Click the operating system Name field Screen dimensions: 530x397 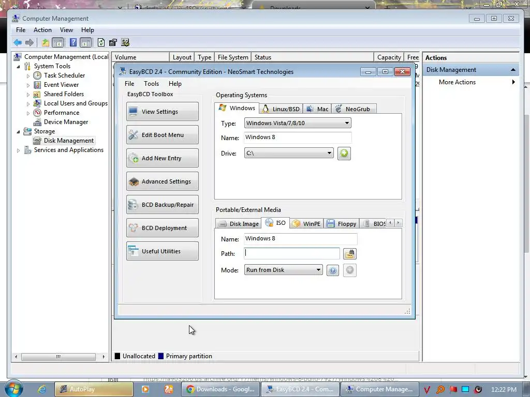pos(298,138)
